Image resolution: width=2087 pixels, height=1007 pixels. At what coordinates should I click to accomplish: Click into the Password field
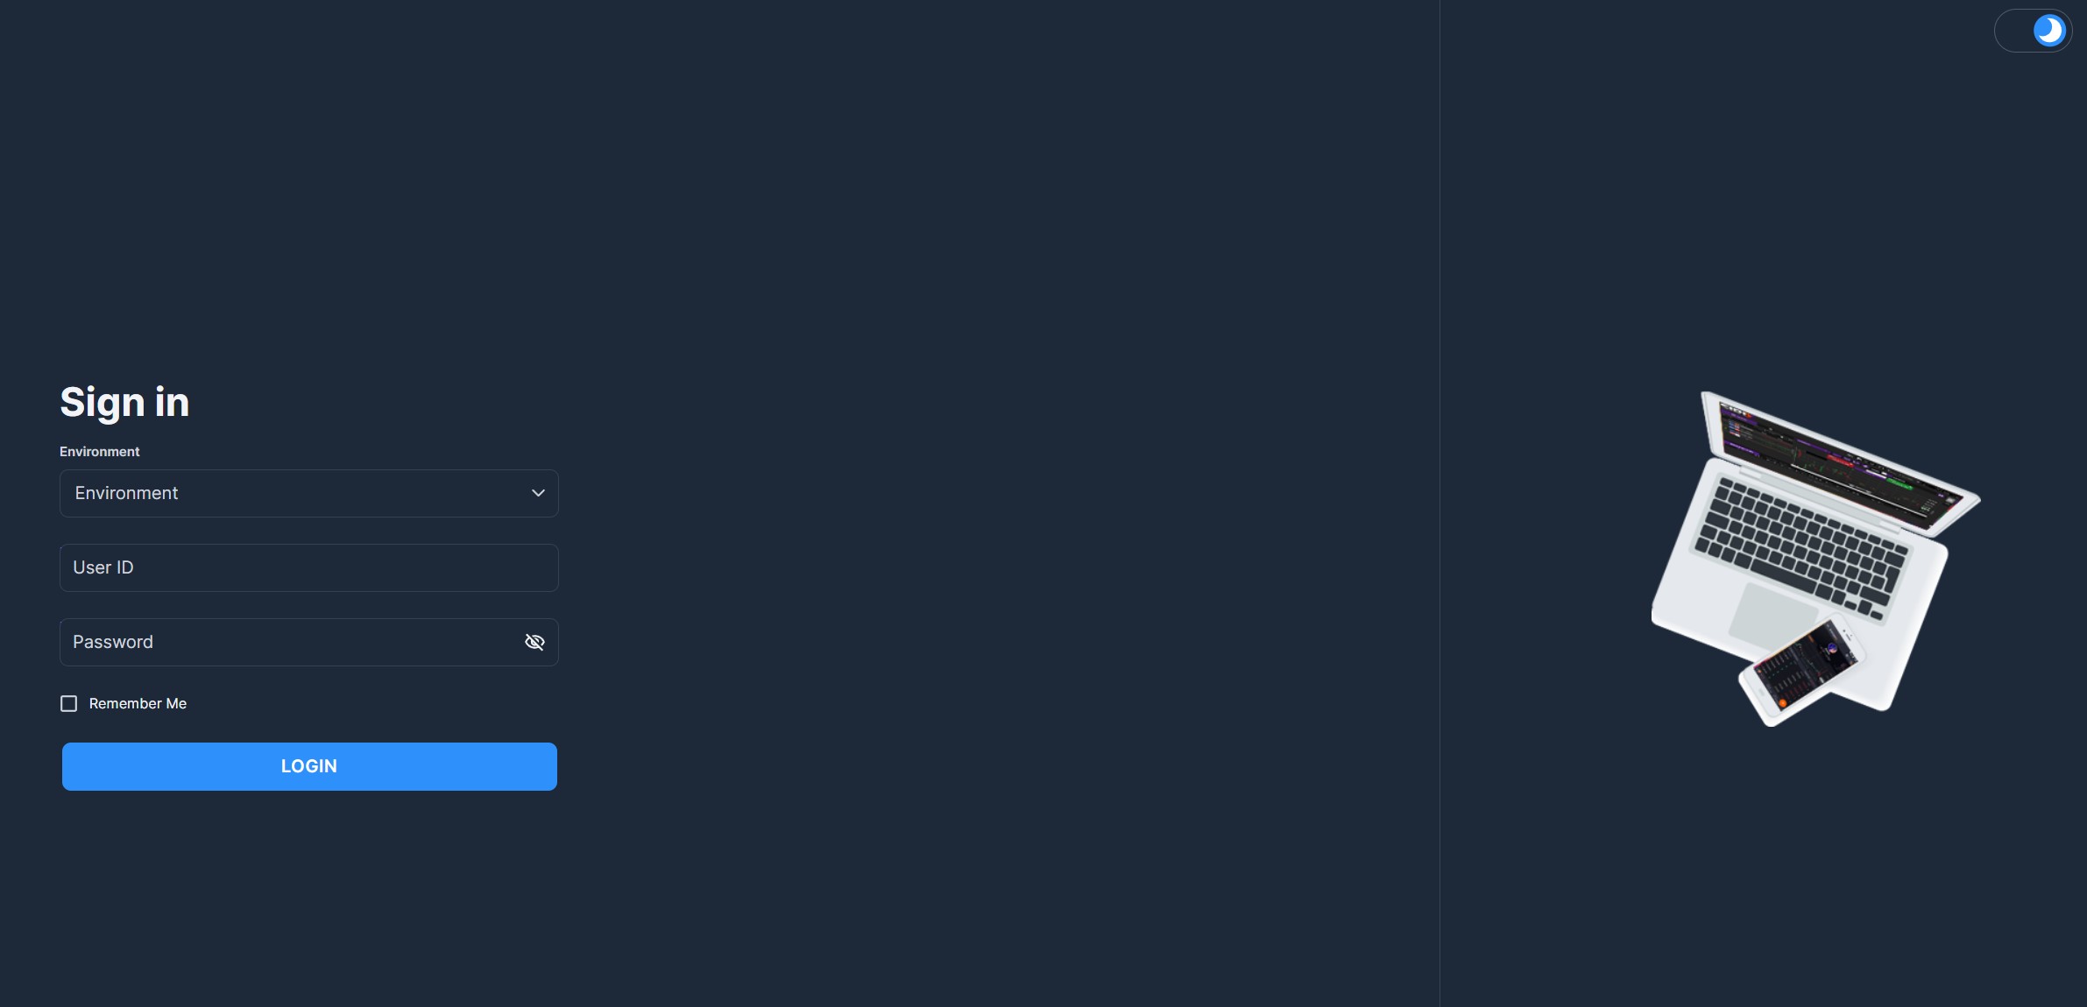click(289, 642)
